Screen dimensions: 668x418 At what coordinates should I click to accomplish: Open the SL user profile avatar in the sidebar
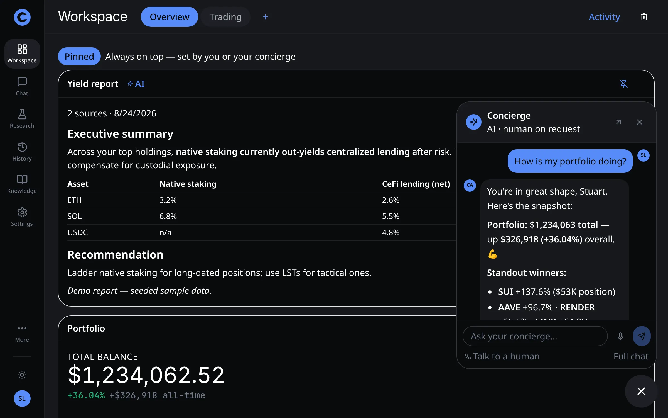coord(22,398)
